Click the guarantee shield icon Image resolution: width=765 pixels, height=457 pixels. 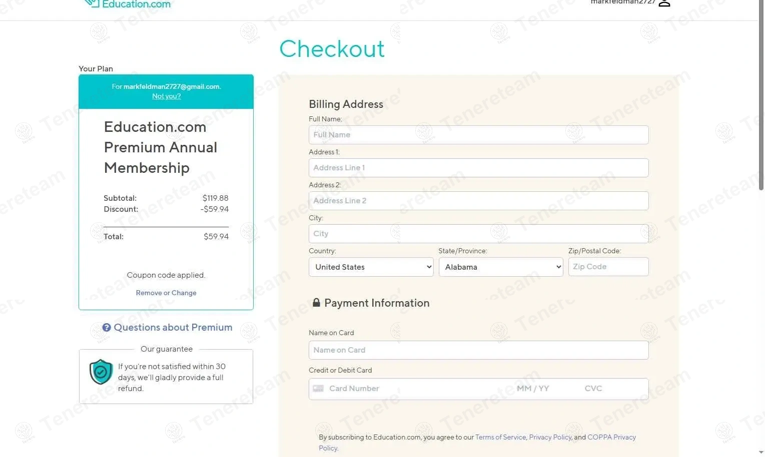tap(101, 372)
